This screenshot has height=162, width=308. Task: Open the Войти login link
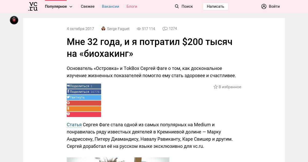click(x=274, y=6)
